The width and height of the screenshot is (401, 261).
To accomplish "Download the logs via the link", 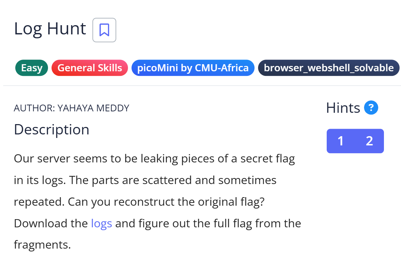I will [102, 223].
